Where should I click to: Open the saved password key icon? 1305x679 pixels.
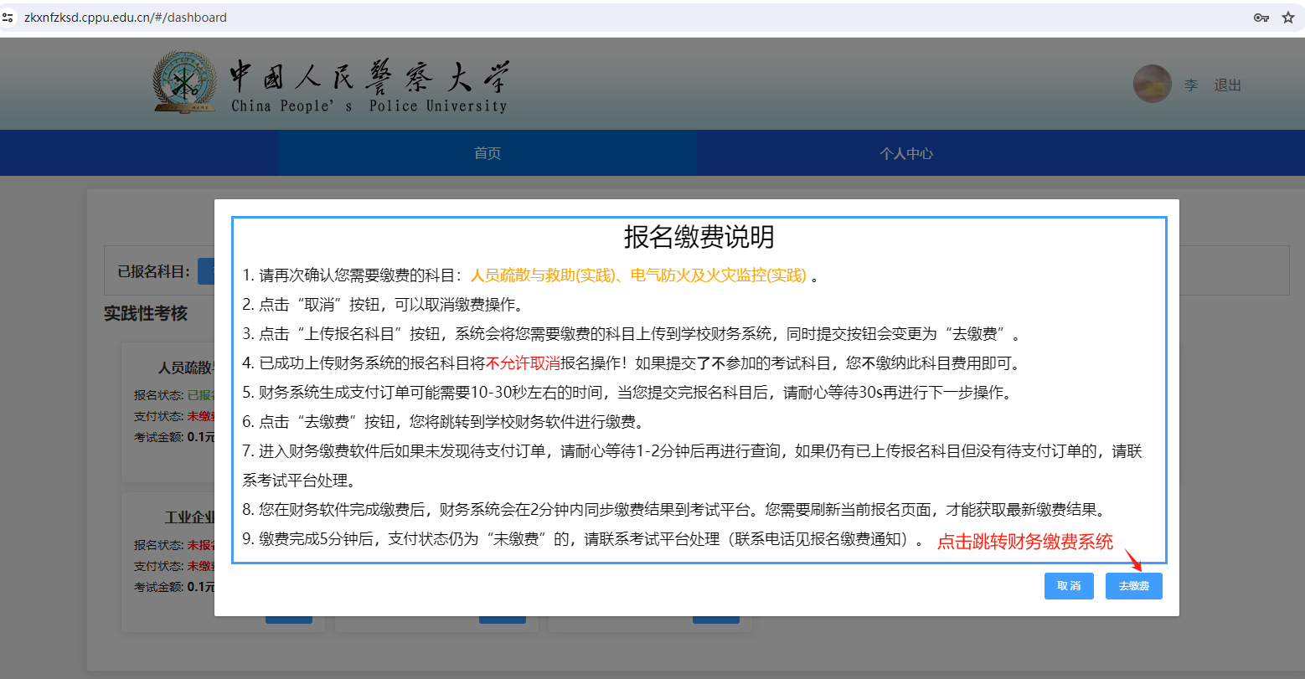coord(1261,16)
